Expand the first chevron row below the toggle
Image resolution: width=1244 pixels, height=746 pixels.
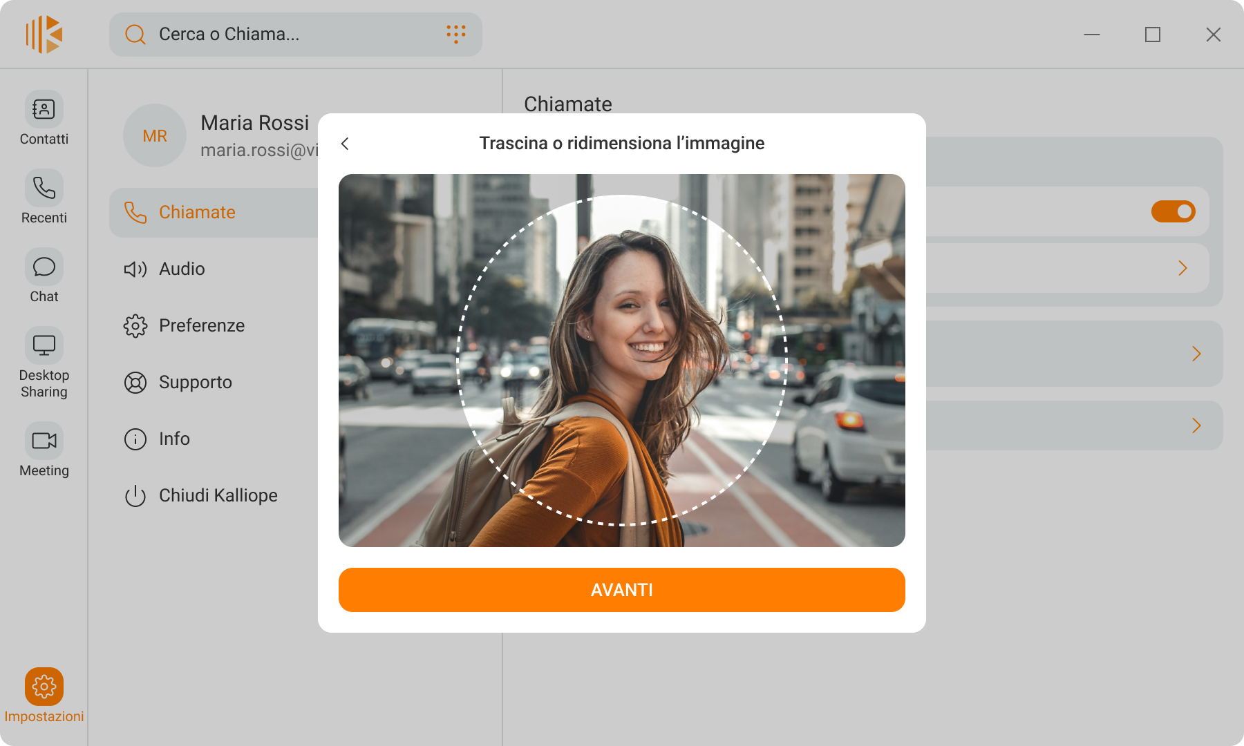click(1182, 268)
